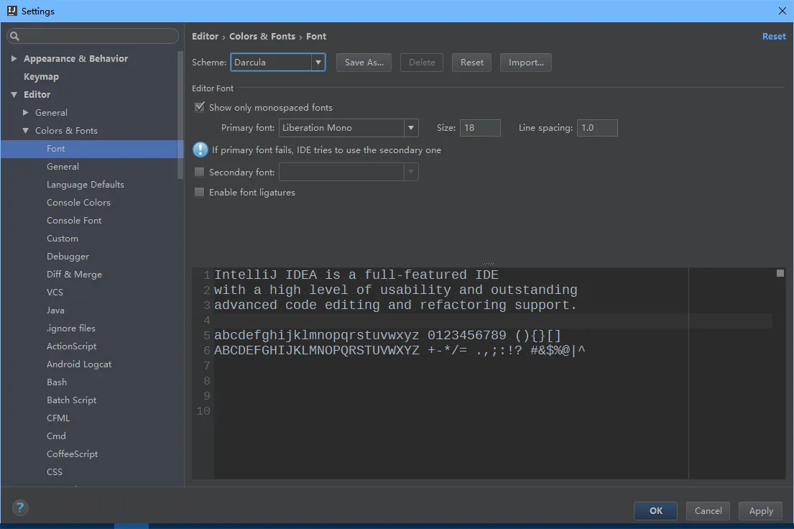The image size is (794, 529).
Task: Expand the General node under Editor
Action: 26,112
